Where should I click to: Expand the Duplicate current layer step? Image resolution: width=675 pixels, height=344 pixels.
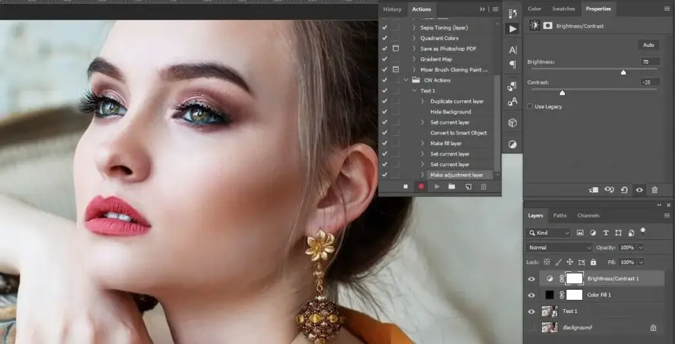tap(423, 101)
